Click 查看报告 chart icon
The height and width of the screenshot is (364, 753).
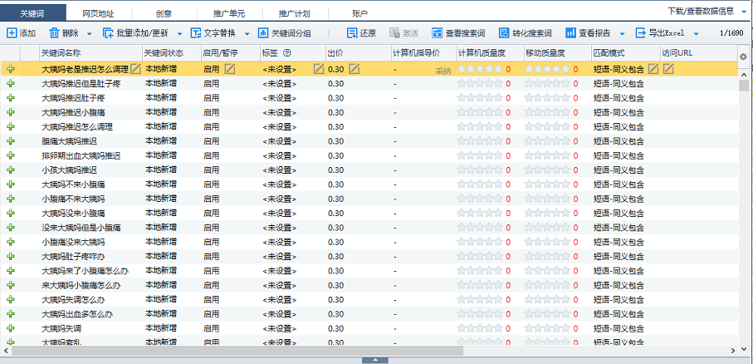[x=570, y=33]
